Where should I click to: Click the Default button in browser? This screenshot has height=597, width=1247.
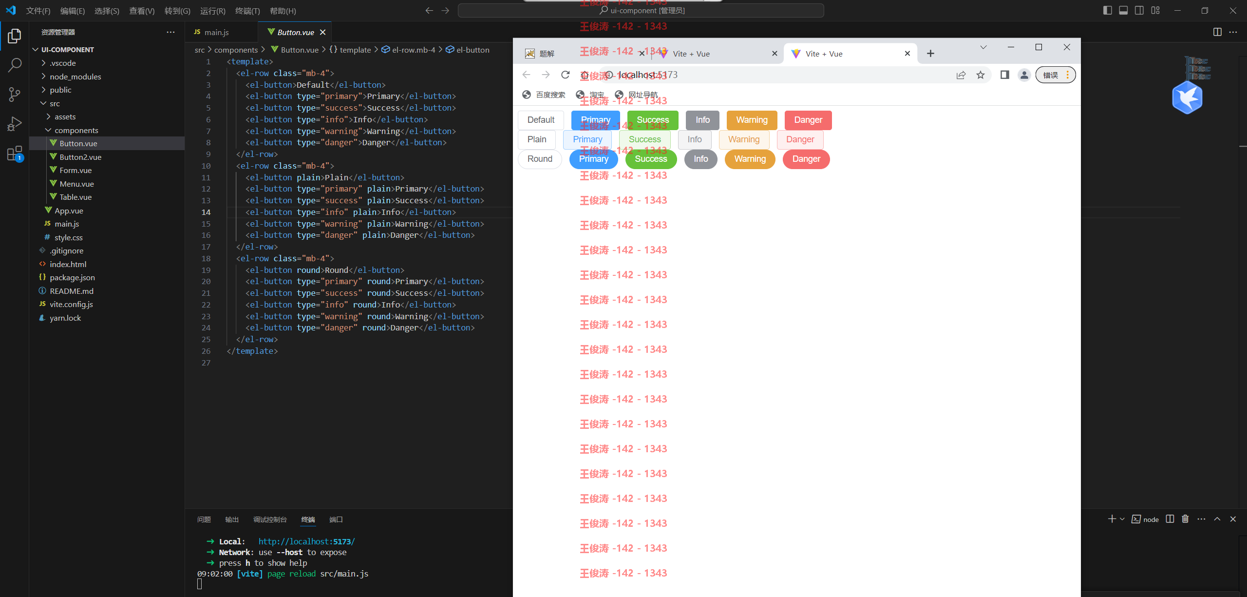(541, 120)
